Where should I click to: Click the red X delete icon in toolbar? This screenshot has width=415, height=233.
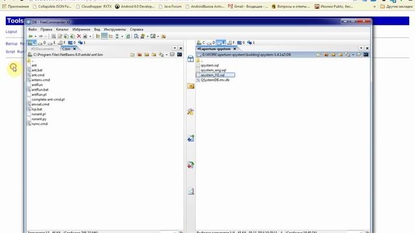coord(78,36)
